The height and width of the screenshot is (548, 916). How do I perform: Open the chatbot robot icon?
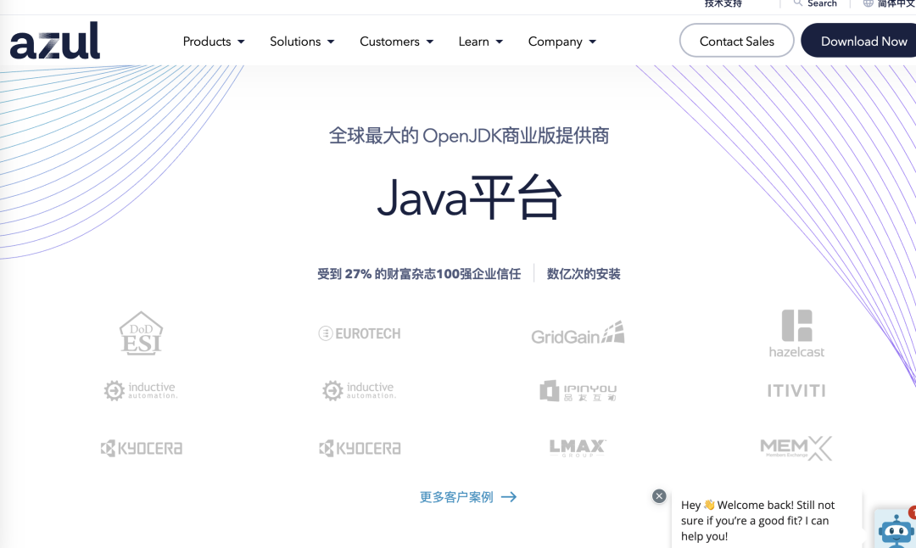tap(896, 530)
